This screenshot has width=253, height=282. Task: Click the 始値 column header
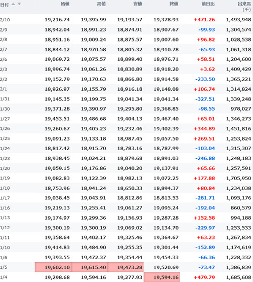(x=65, y=4)
